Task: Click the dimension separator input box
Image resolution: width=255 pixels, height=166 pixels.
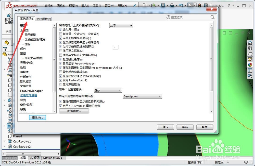Action: tap(116, 47)
